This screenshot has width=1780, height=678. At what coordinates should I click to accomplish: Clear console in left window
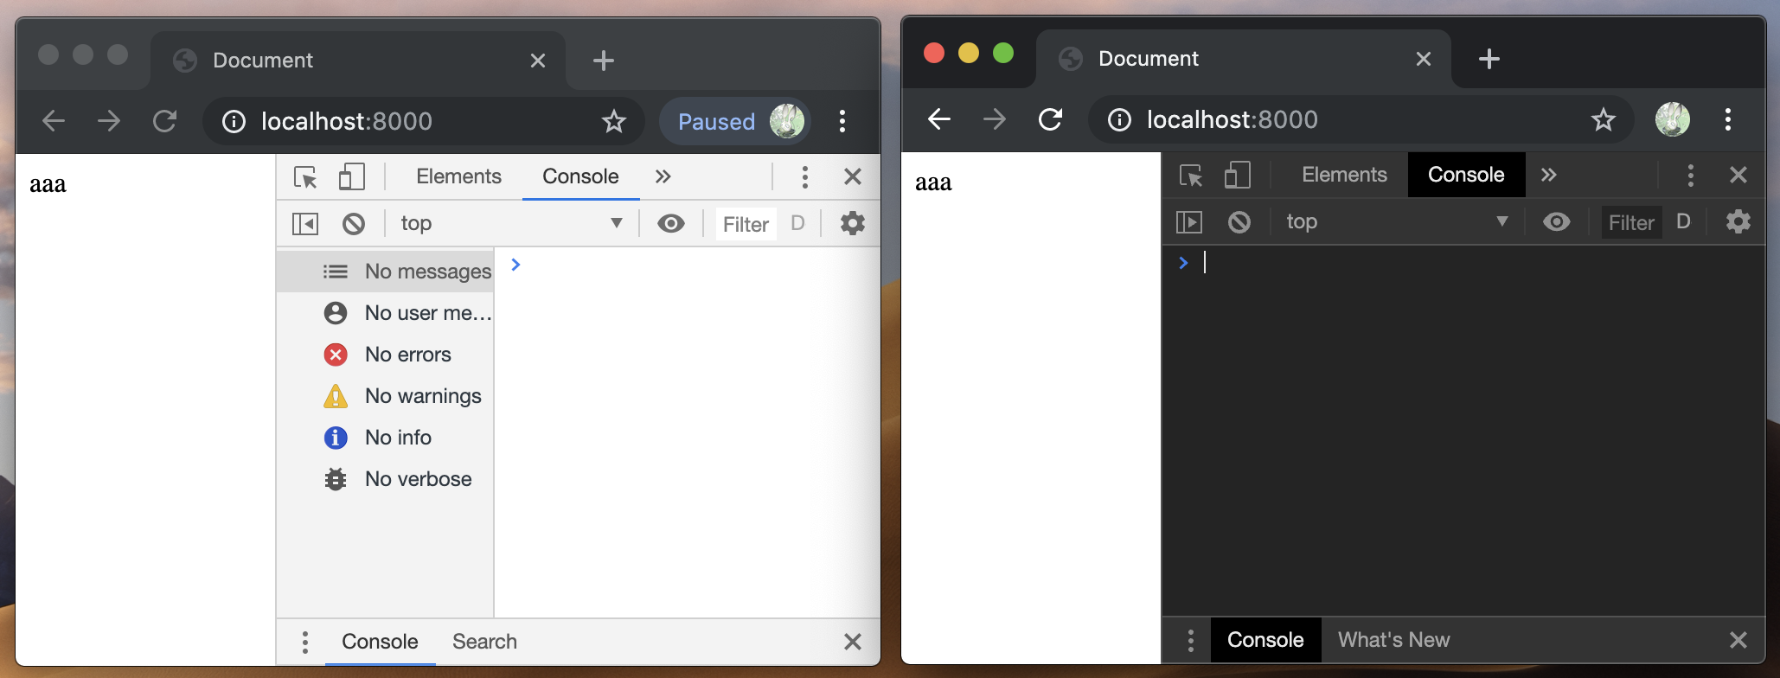[354, 224]
